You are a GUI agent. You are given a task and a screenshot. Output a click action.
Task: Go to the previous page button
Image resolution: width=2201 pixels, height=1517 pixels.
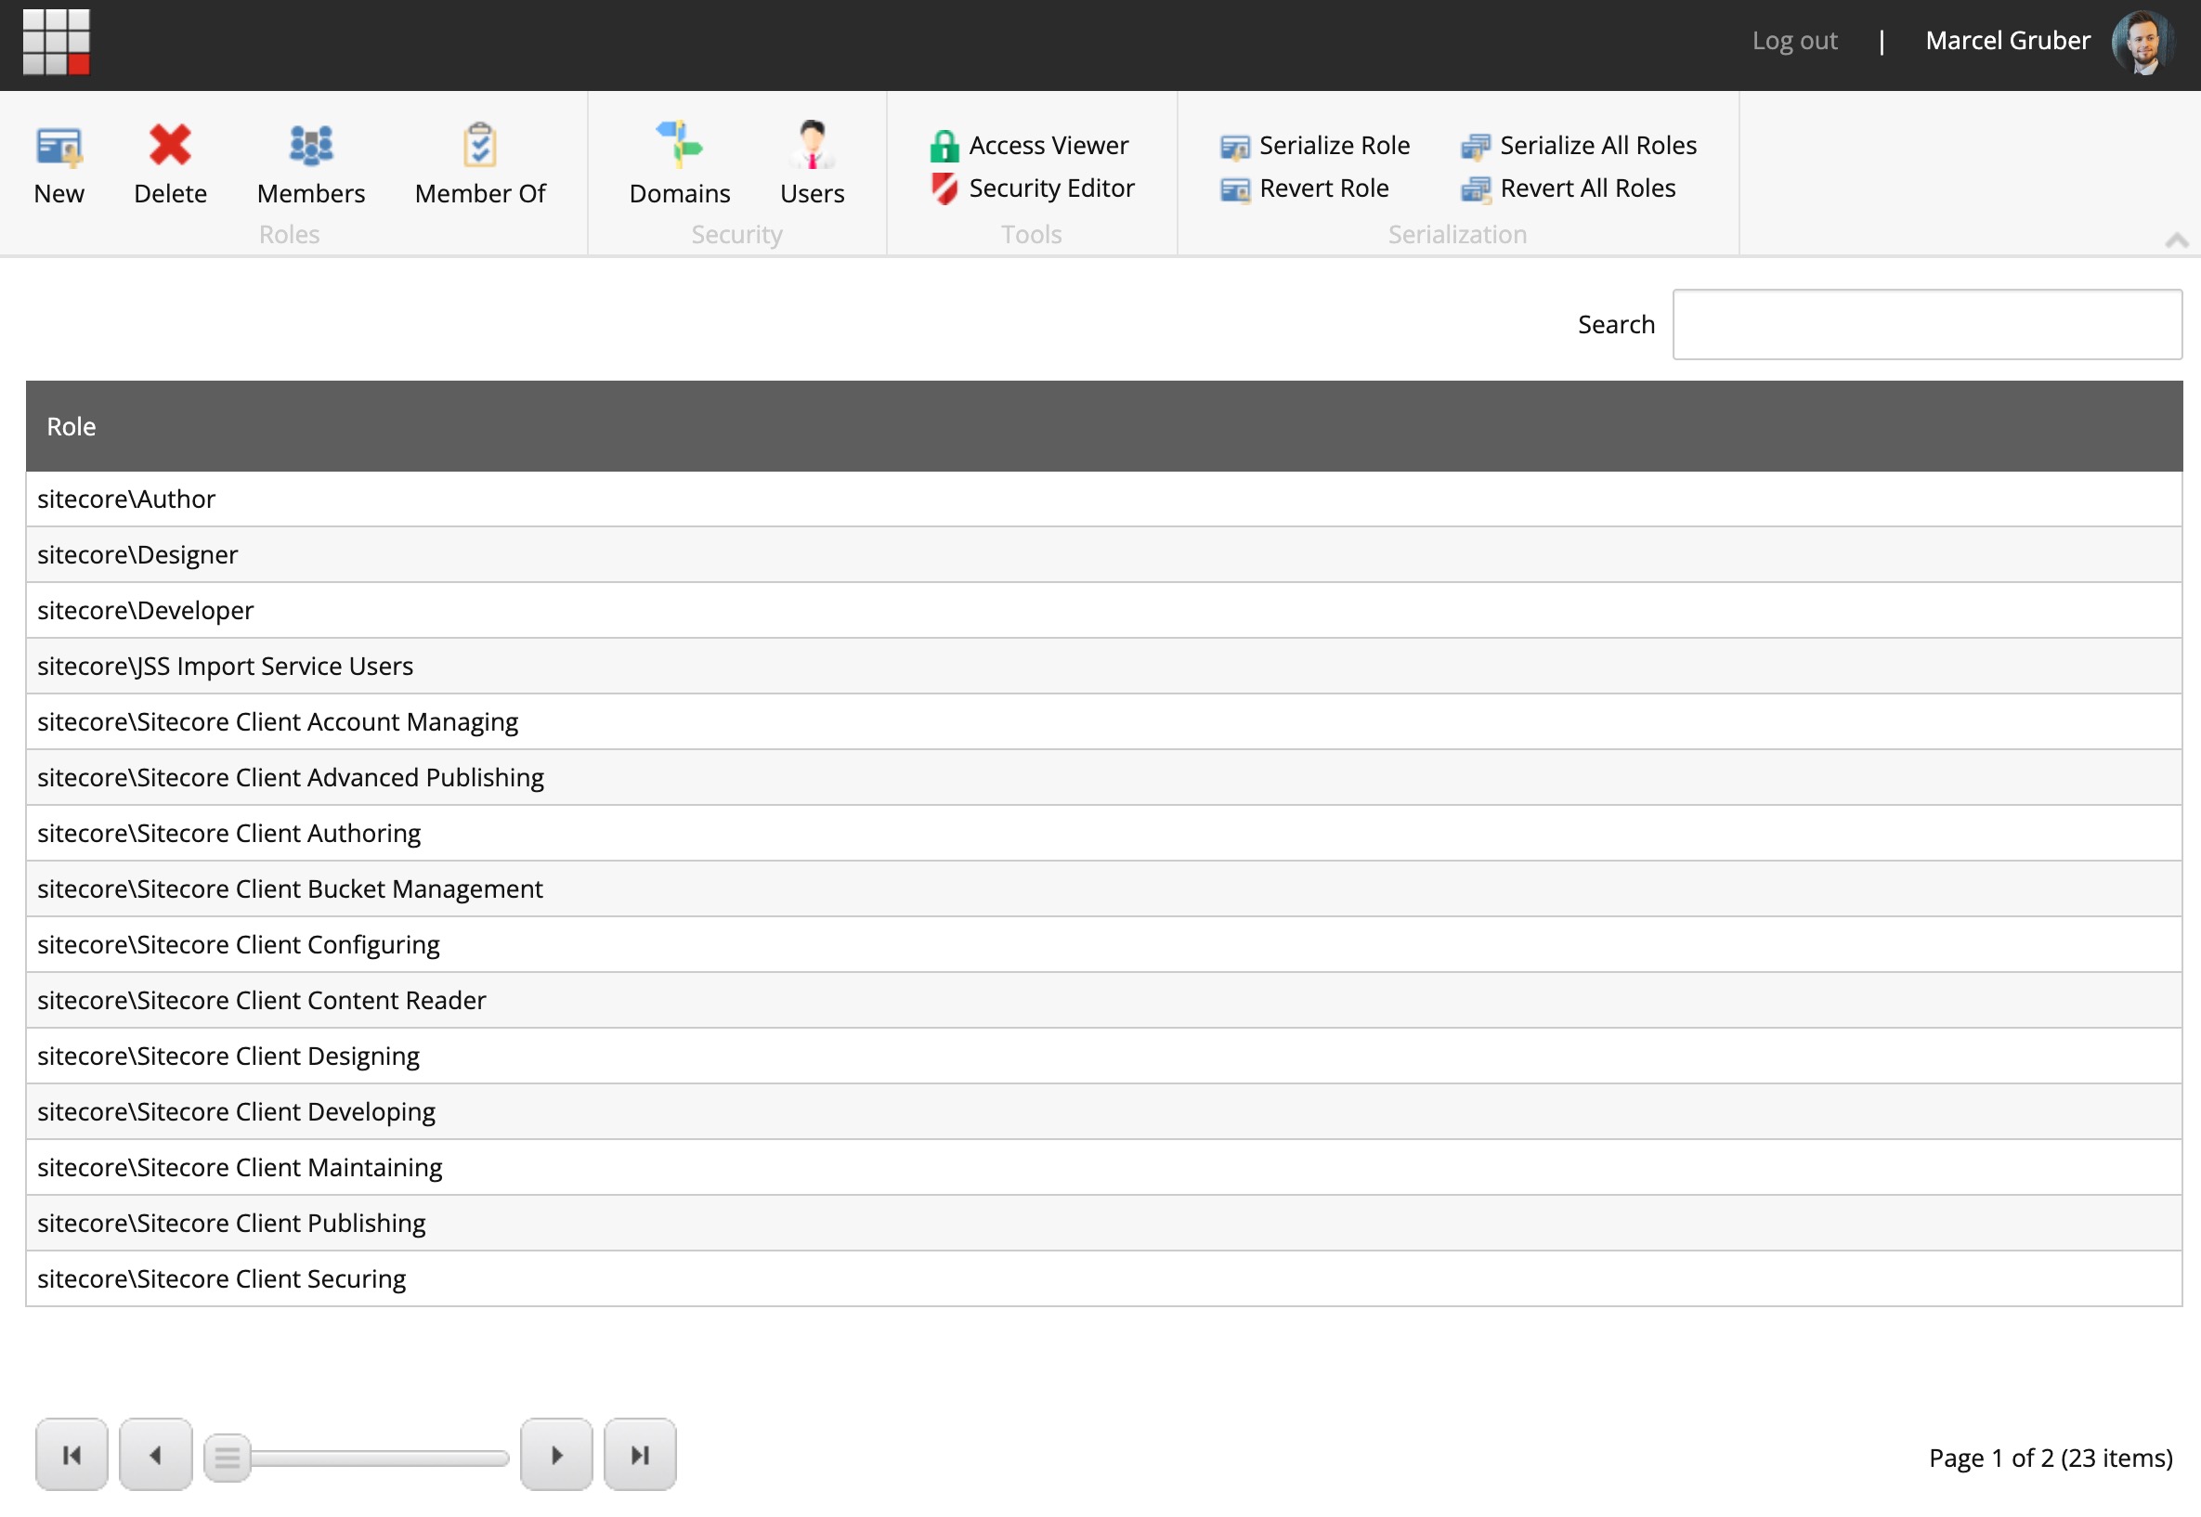(156, 1454)
